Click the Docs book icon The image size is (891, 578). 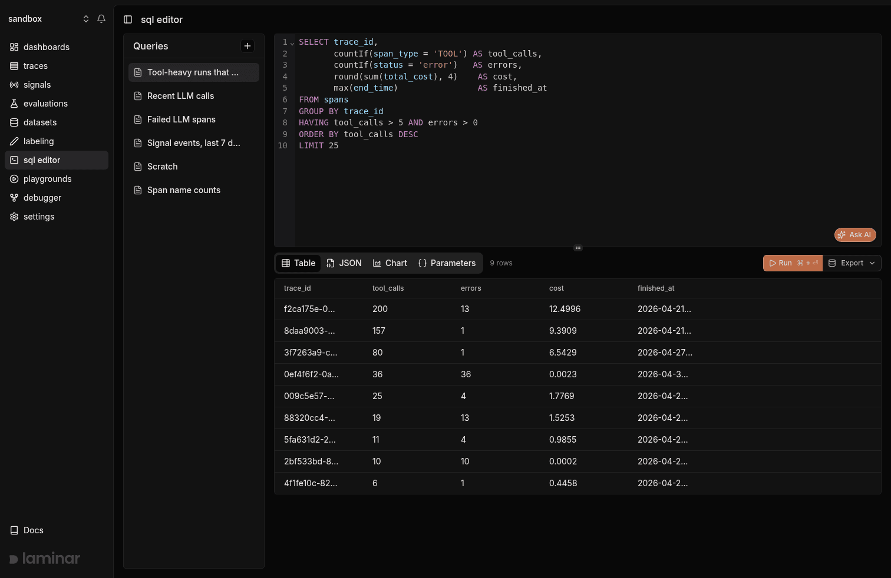[x=14, y=530]
